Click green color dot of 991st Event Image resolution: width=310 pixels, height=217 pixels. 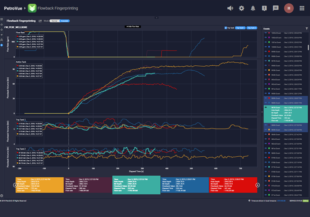pyautogui.click(x=269, y=89)
